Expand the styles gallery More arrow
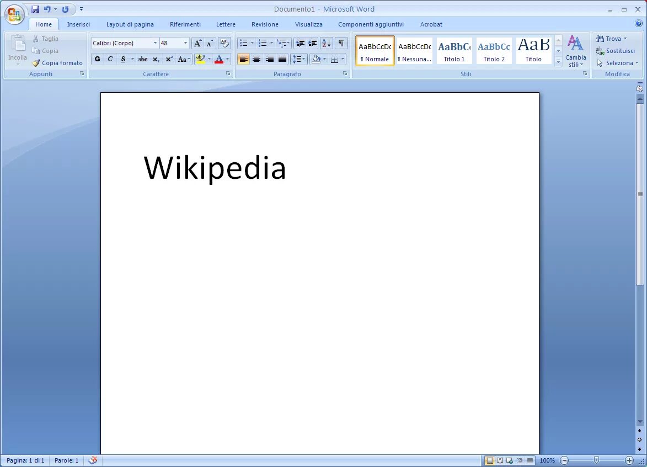The height and width of the screenshot is (467, 647). [558, 61]
